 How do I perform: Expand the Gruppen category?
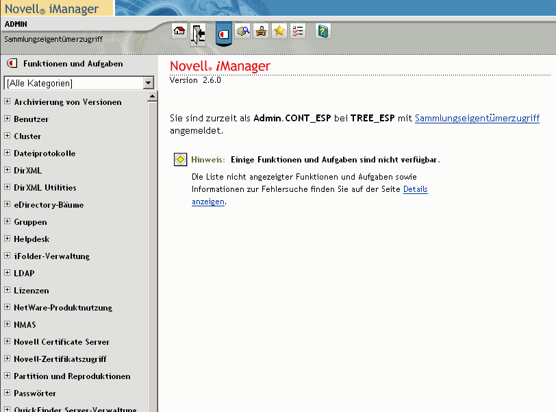(x=7, y=221)
